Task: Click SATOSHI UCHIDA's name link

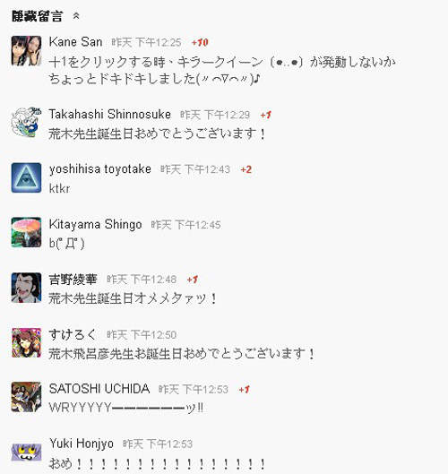Action: [x=99, y=389]
